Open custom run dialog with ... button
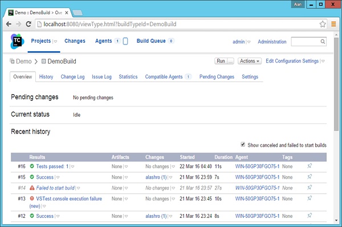 pyautogui.click(x=230, y=61)
